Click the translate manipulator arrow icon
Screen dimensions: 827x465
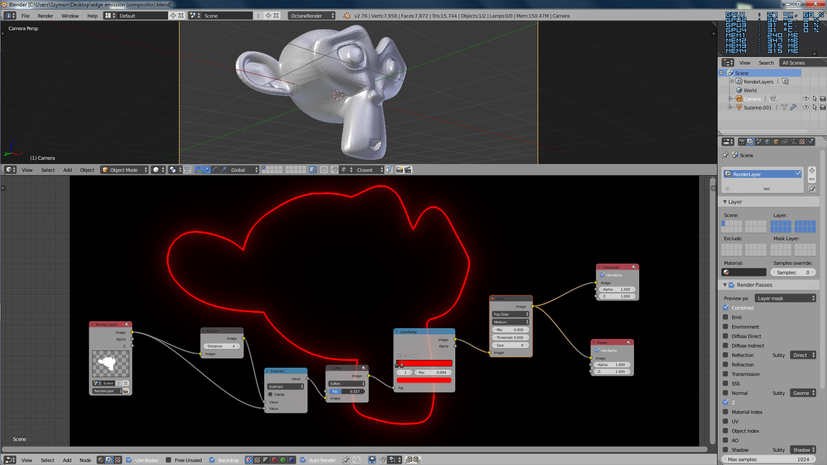pos(206,170)
